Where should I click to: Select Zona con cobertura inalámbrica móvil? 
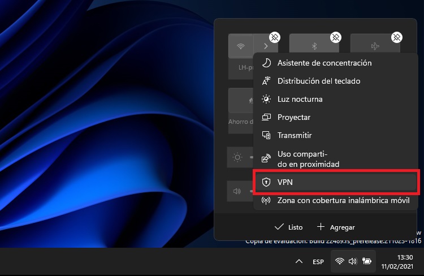pyautogui.click(x=335, y=201)
